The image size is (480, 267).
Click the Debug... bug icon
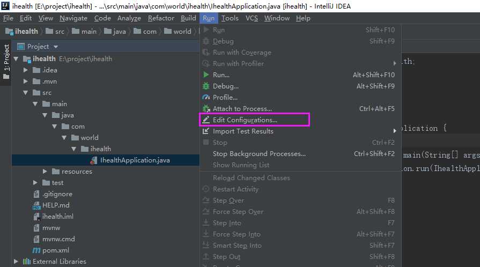click(x=206, y=86)
